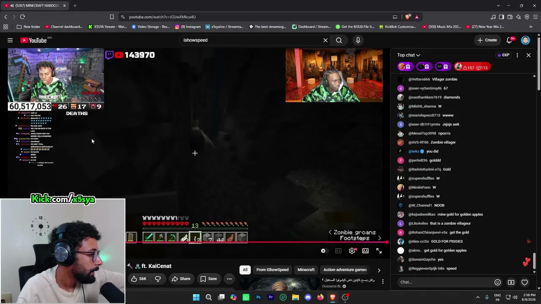Screen dimensions: 541x304
Task: Send a heart reaction in chat
Action: click(525, 282)
